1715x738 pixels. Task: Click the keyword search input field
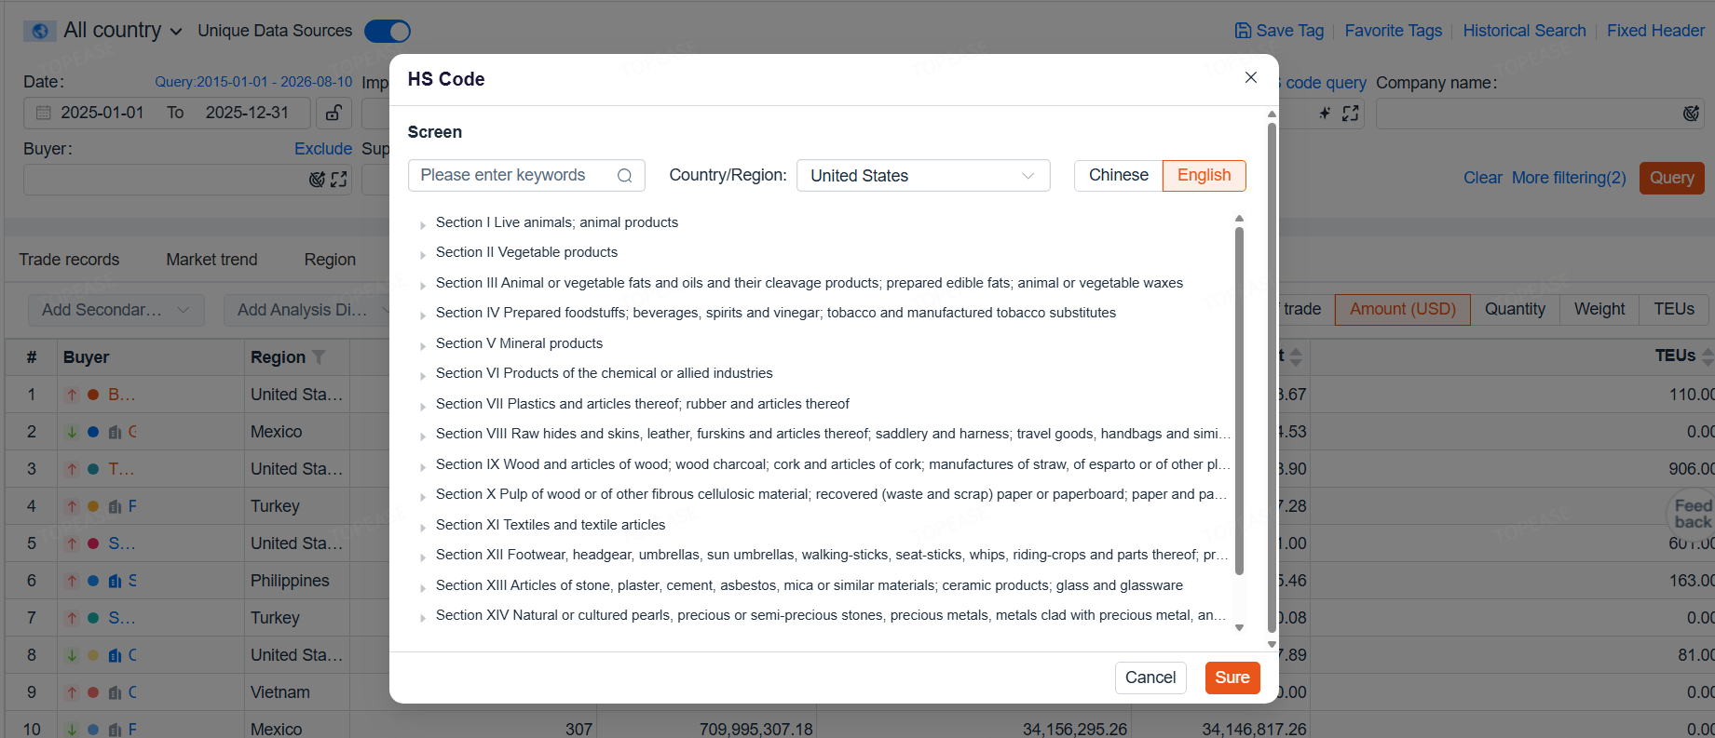click(526, 176)
